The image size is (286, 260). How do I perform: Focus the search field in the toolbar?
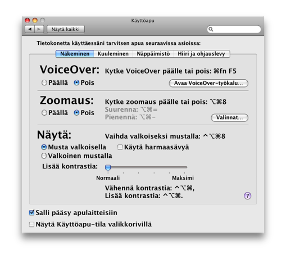234,29
